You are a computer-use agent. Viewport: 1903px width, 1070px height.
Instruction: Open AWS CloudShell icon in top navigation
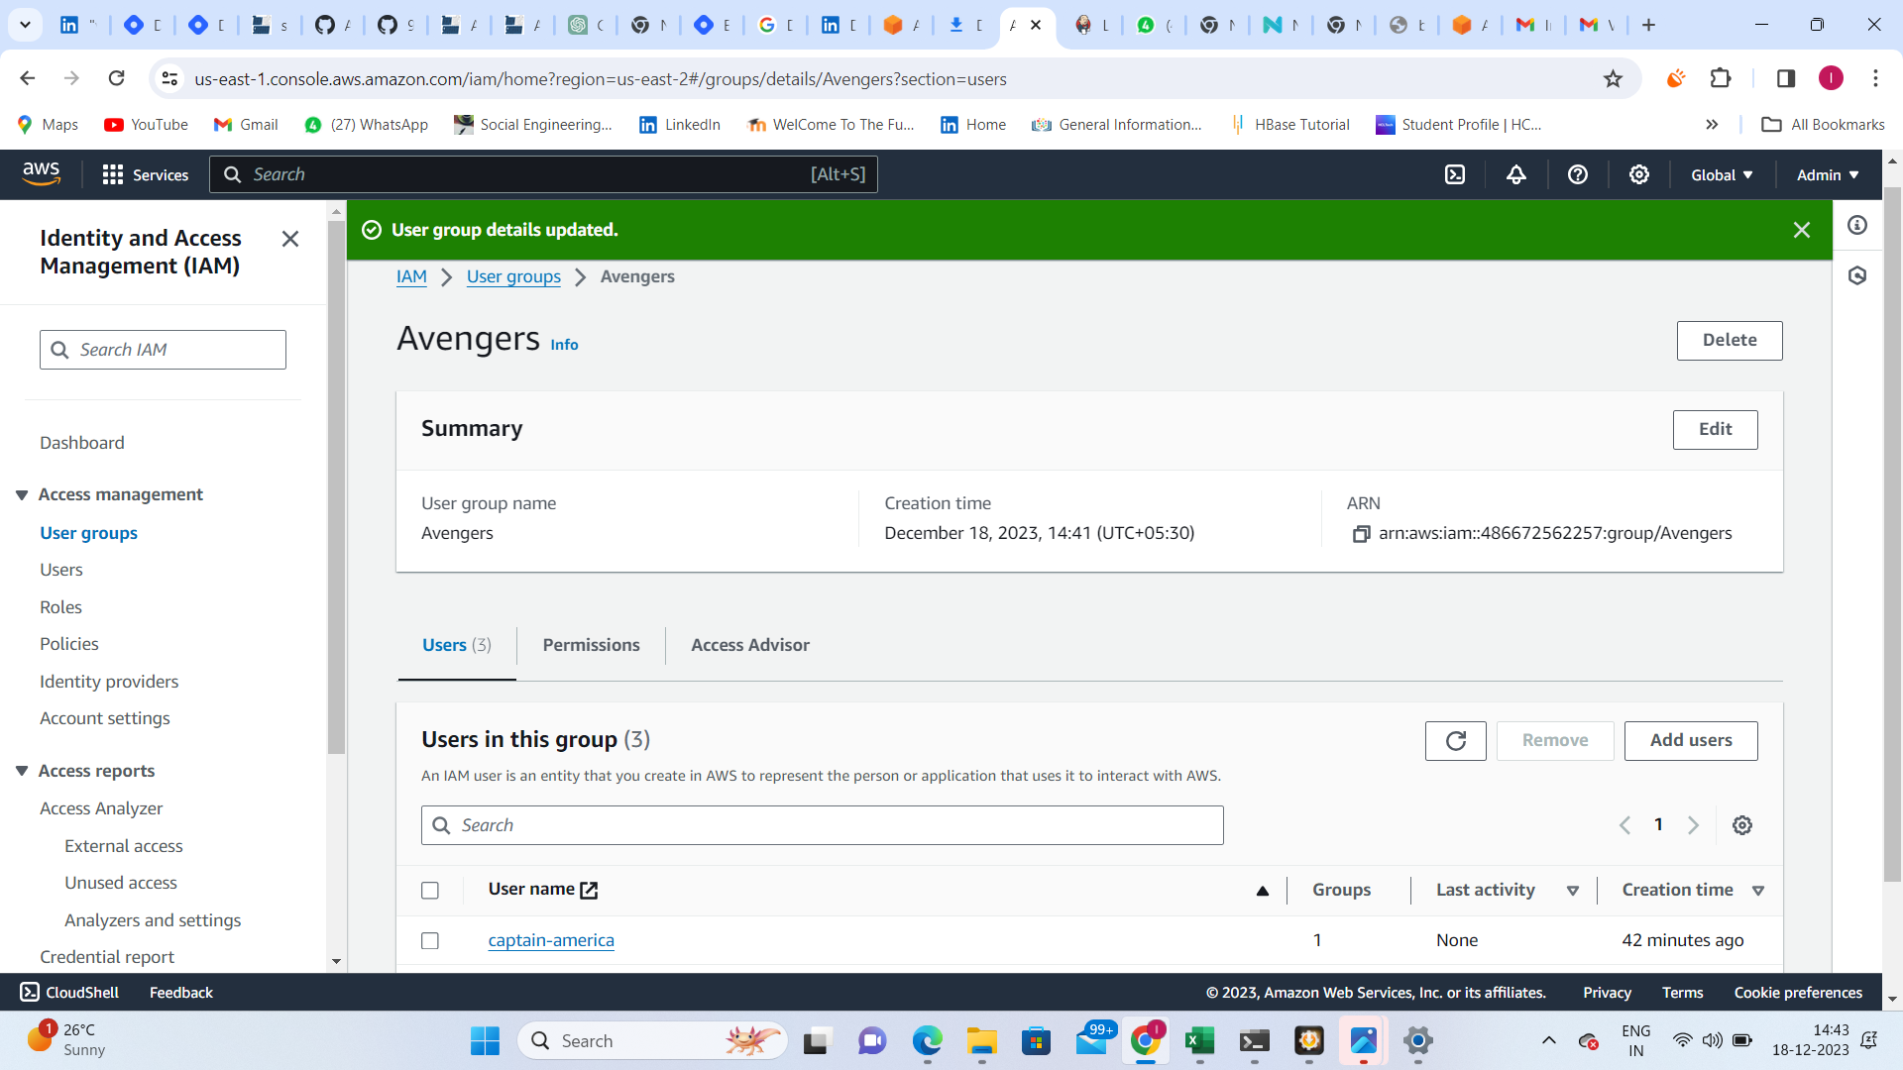1455,174
